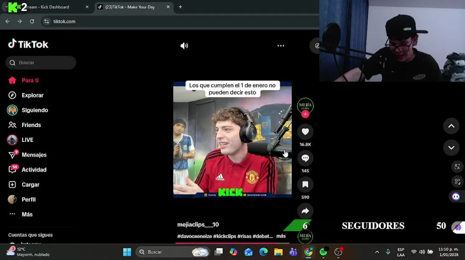Image resolution: width=465 pixels, height=260 pixels.
Task: Follow creator with the red plus badge
Action: click(305, 114)
